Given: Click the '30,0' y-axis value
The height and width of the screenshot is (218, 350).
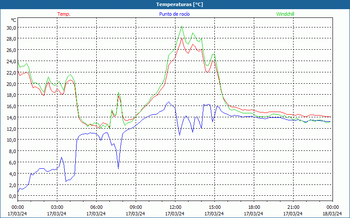Looking at the screenshot, I should click(11, 28).
